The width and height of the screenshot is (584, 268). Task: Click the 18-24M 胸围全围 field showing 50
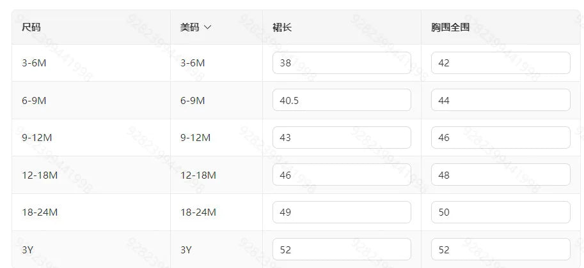500,212
